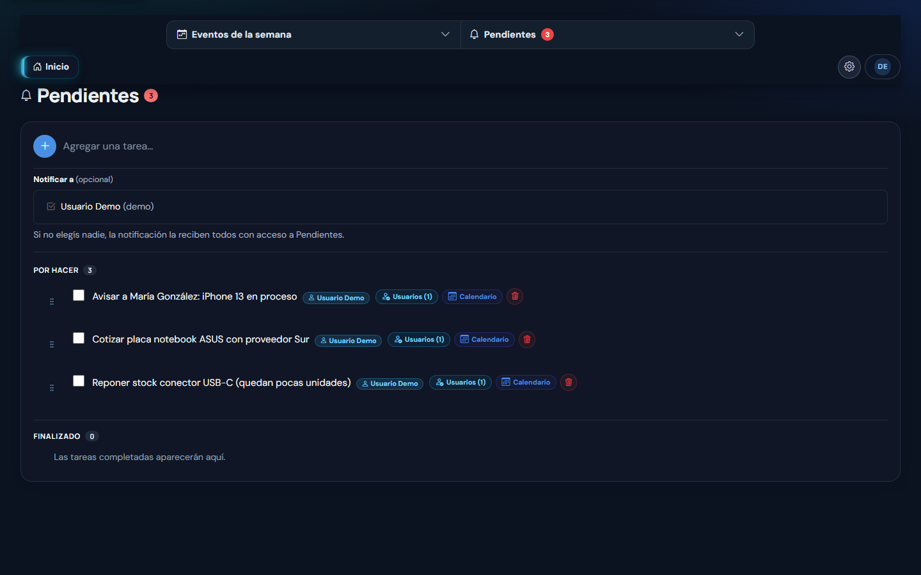
Task: Check the Reponer stock conector USB-C task
Action: (x=79, y=381)
